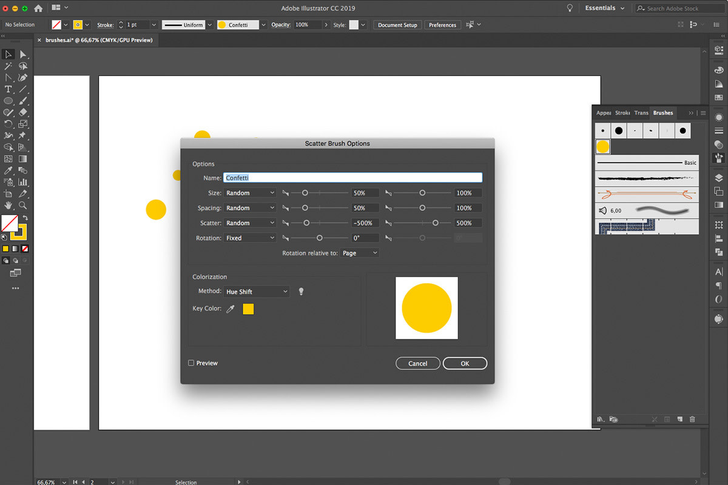Click the Preferences button
The width and height of the screenshot is (728, 485).
442,25
